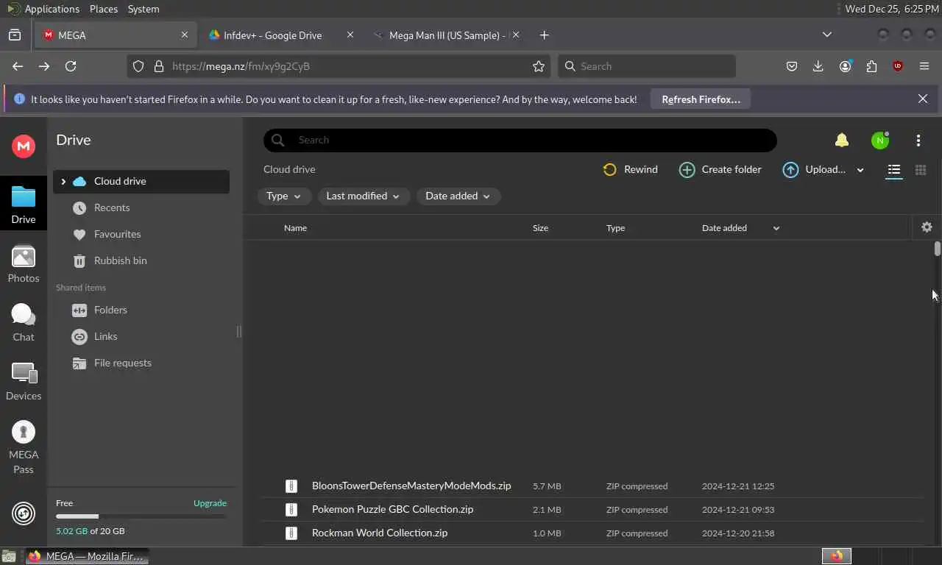Sort by the Name column header
Screen dimensions: 942x565
pyautogui.click(x=295, y=228)
